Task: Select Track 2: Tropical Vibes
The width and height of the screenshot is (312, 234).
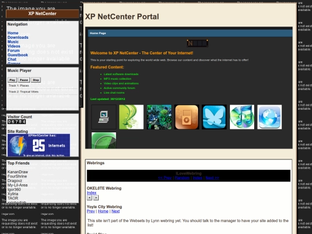Action: coord(42,92)
